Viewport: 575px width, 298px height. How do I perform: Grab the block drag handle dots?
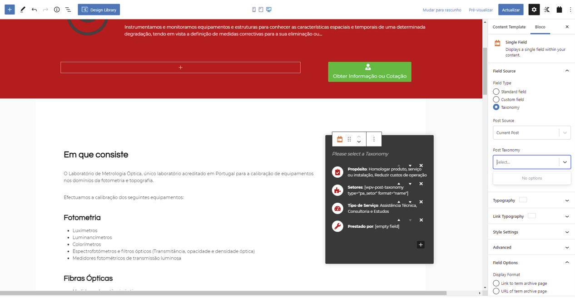(349, 139)
